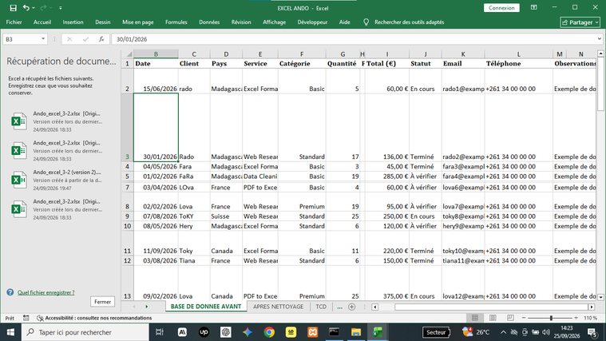Image resolution: width=606 pixels, height=341 pixels.
Task: Click the Undo arrow icon
Action: pos(26,8)
